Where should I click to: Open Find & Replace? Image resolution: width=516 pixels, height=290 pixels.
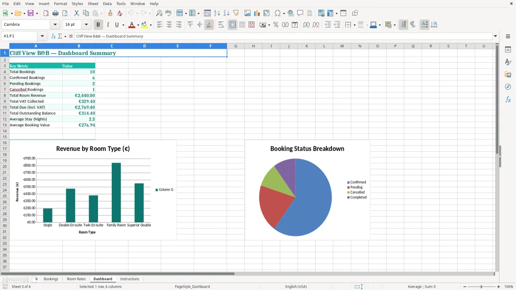tap(159, 13)
